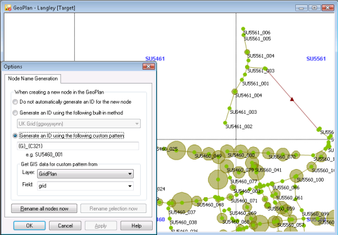
Task: Open the Layer dropdown showing GridPlan
Action: click(x=85, y=174)
